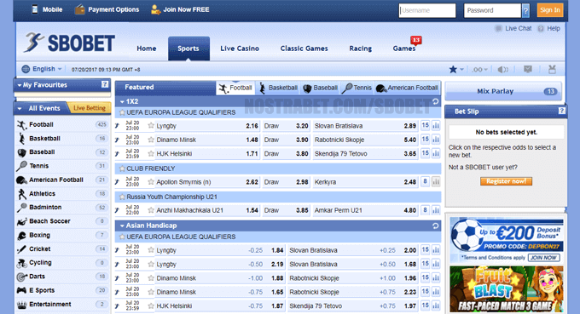Screen dimensions: 580x314
Task: Refresh the 1X2 section
Action: pyautogui.click(x=435, y=101)
